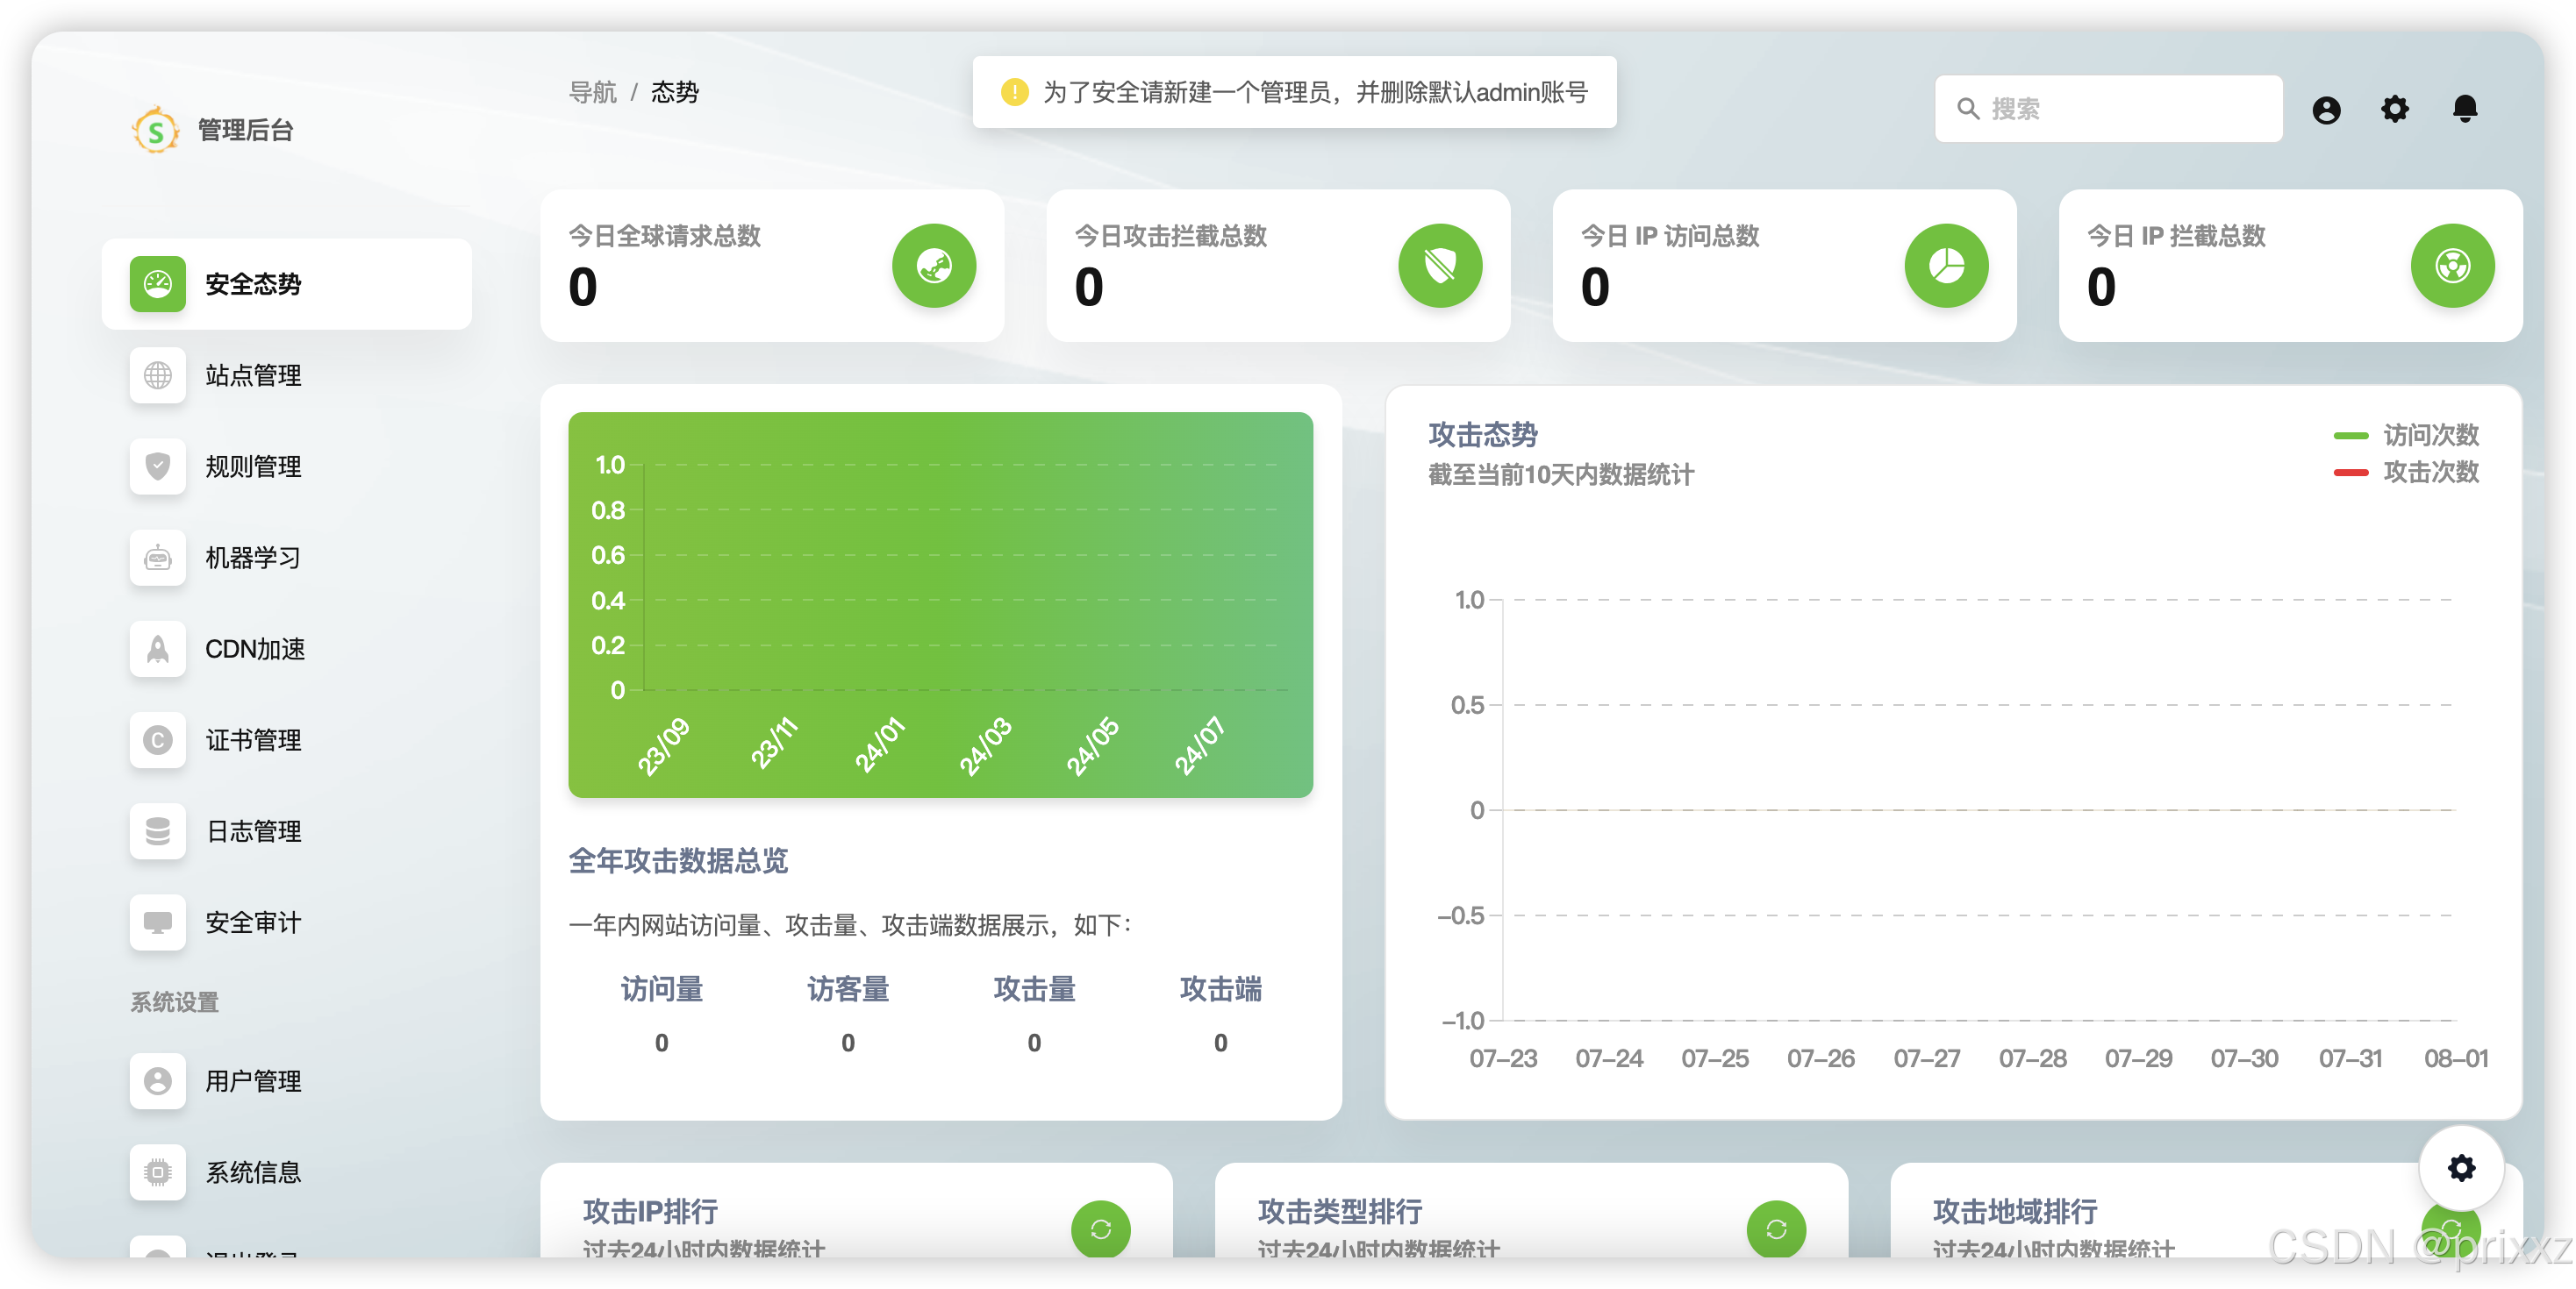The height and width of the screenshot is (1289, 2576).
Task: Focus the 搜索 input field
Action: (x=2108, y=109)
